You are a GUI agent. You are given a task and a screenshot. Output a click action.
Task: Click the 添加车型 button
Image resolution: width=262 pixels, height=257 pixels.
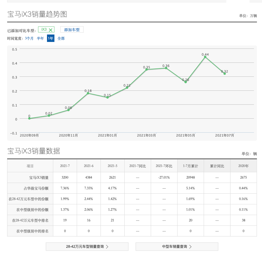(x=72, y=30)
